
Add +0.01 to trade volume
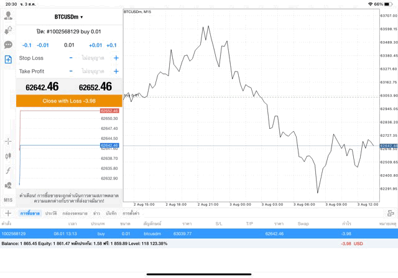[x=95, y=45]
